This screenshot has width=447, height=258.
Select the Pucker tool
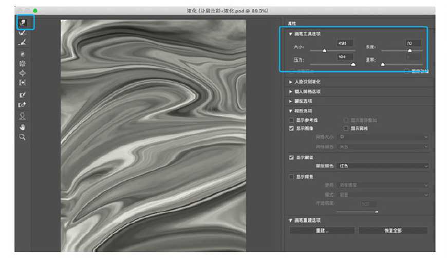(23, 64)
